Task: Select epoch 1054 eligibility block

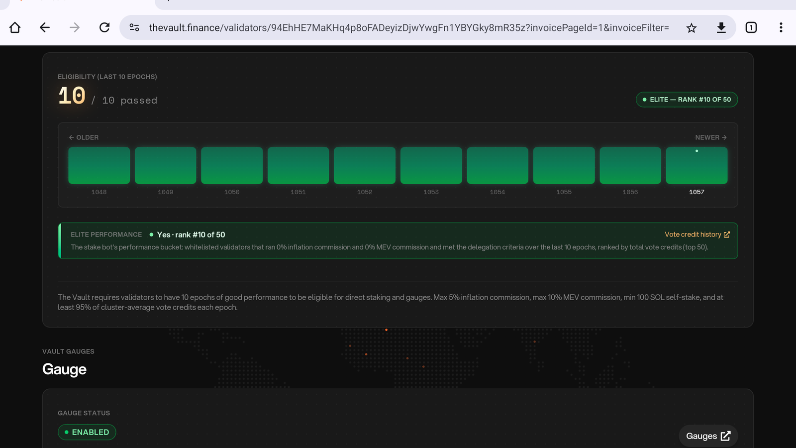Action: pos(497,165)
